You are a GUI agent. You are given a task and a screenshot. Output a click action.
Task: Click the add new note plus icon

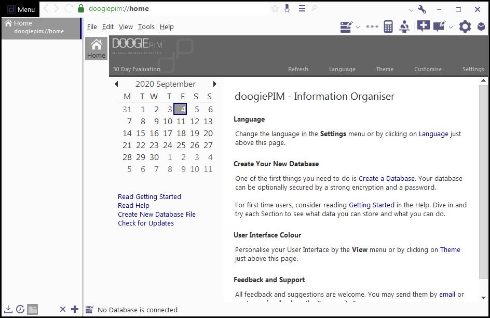(423, 27)
